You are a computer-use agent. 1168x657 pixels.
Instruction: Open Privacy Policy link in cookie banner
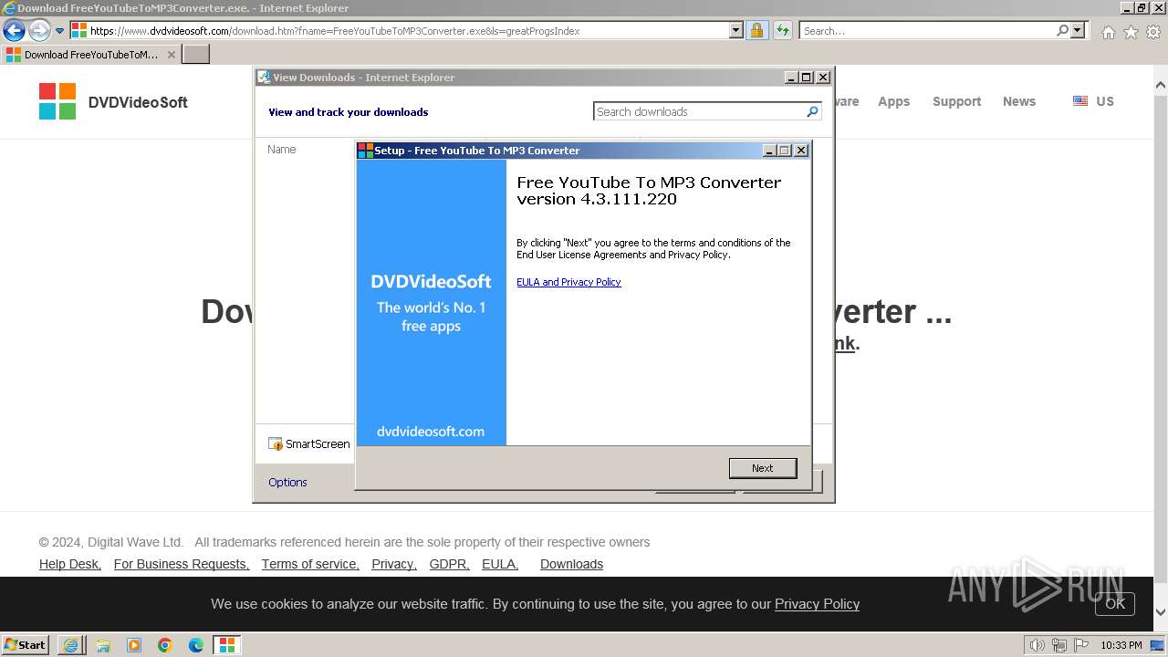pyautogui.click(x=817, y=603)
